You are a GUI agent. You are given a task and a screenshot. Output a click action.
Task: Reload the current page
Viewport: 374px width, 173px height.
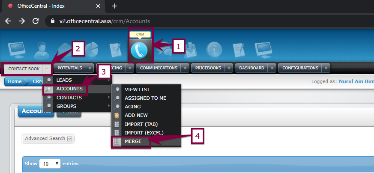pyautogui.click(x=36, y=21)
